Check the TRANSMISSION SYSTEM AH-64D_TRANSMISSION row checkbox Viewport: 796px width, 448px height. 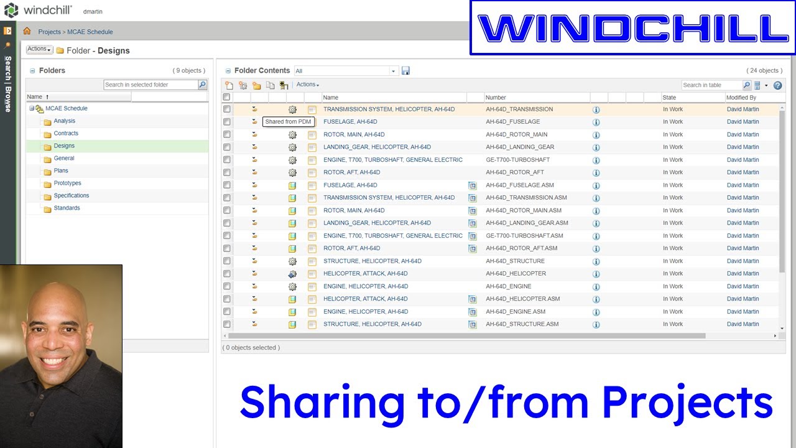227,110
